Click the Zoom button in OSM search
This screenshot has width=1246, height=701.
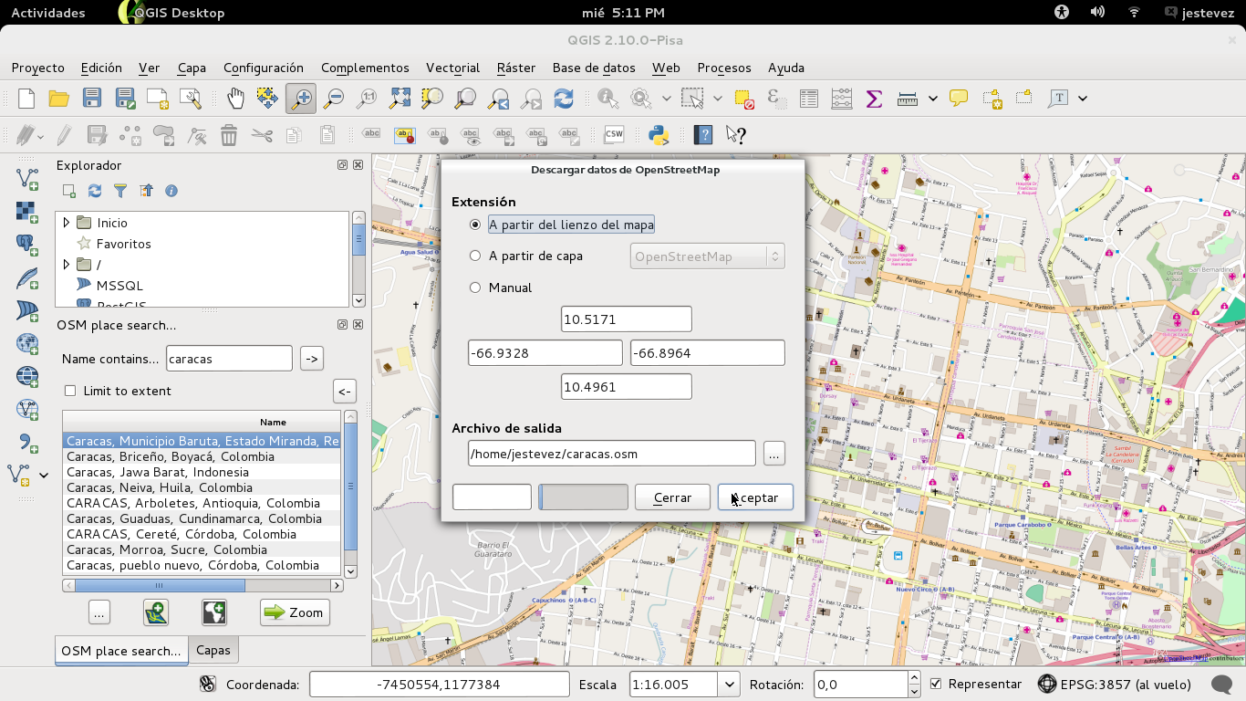(295, 612)
